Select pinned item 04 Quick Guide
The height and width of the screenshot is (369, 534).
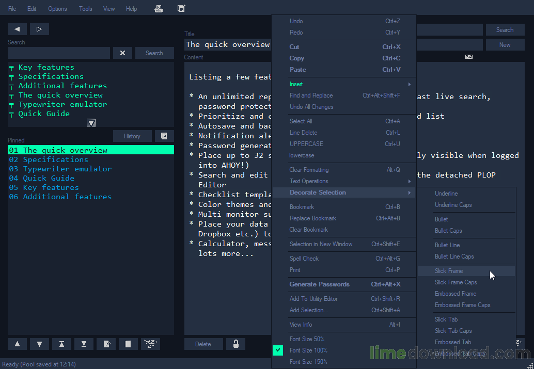pyautogui.click(x=91, y=179)
